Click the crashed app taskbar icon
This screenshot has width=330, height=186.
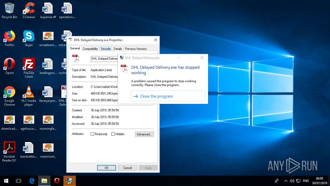point(70,181)
